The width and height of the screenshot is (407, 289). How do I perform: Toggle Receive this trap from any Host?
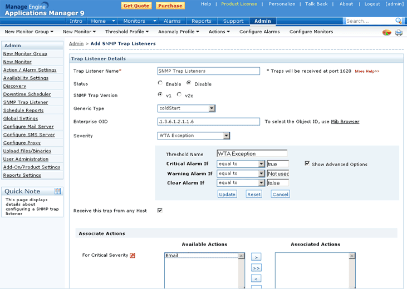click(160, 210)
